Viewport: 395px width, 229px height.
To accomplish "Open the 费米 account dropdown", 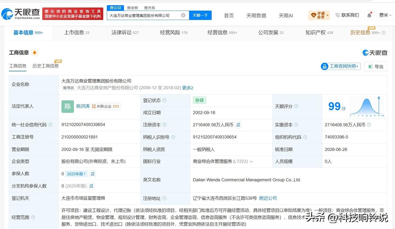I will pyautogui.click(x=385, y=15).
